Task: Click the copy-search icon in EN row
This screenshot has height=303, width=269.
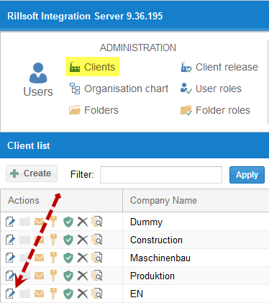Action: (97, 294)
